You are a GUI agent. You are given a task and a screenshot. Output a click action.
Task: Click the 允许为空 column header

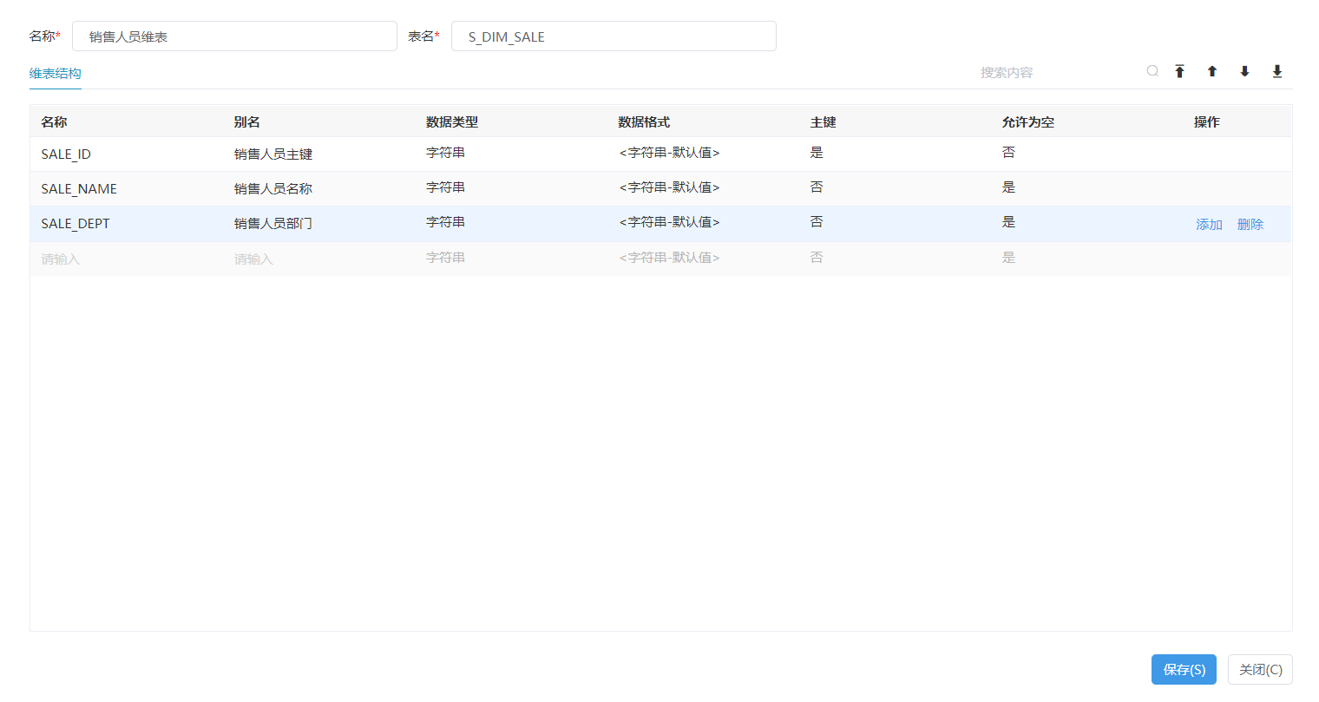click(1028, 122)
